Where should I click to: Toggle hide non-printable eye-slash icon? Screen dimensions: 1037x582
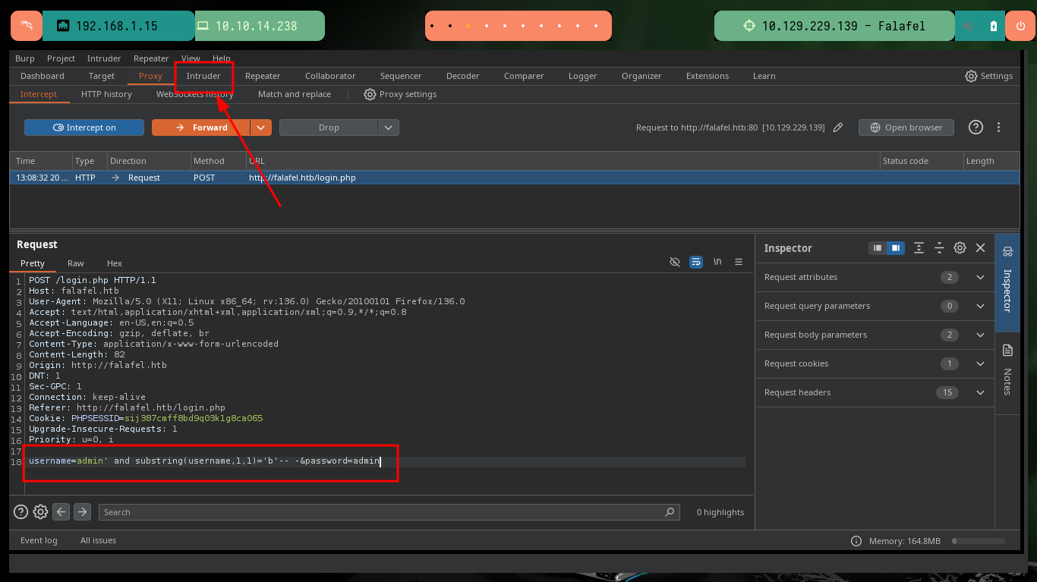tap(675, 262)
